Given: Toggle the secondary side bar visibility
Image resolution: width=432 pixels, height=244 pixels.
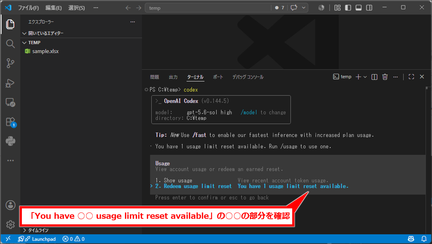Looking at the screenshot, I should 369,8.
